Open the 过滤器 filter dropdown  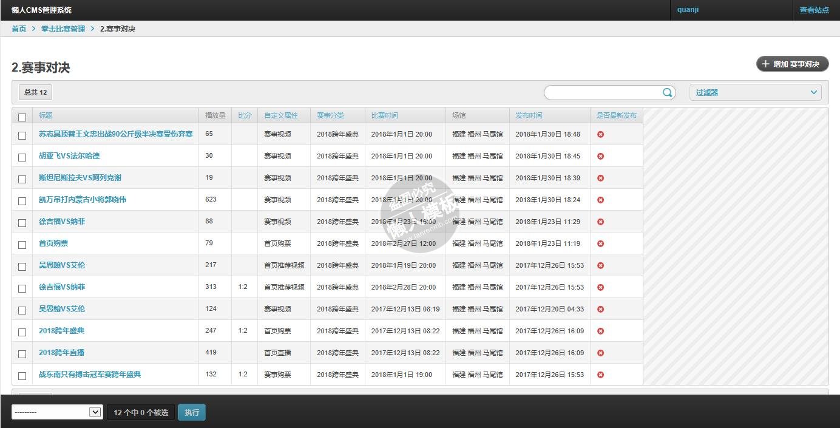point(755,93)
